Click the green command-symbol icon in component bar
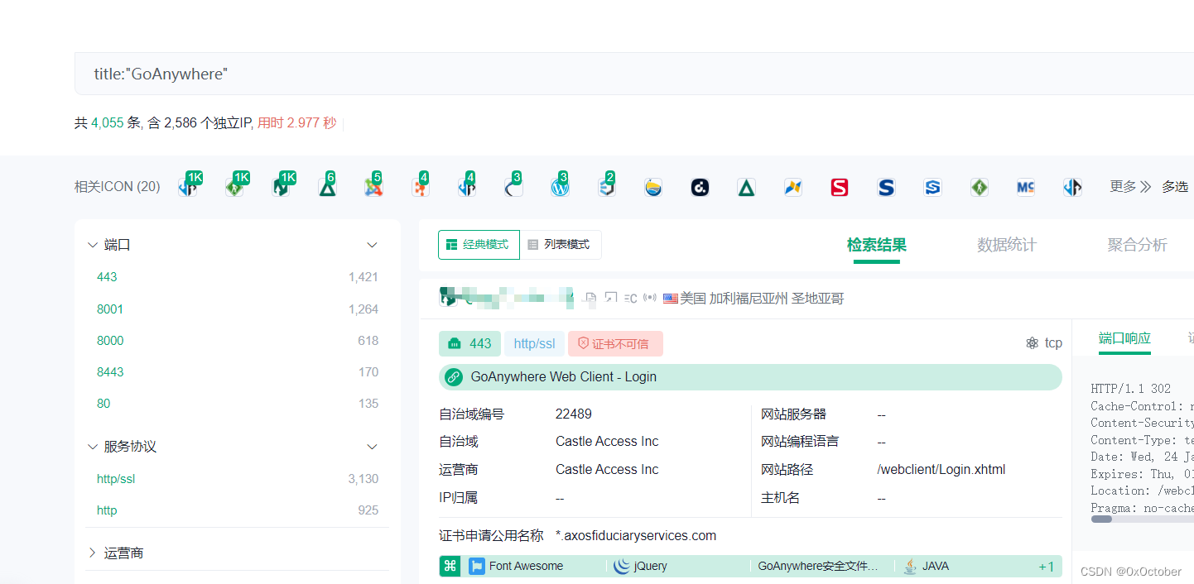 pyautogui.click(x=450, y=567)
